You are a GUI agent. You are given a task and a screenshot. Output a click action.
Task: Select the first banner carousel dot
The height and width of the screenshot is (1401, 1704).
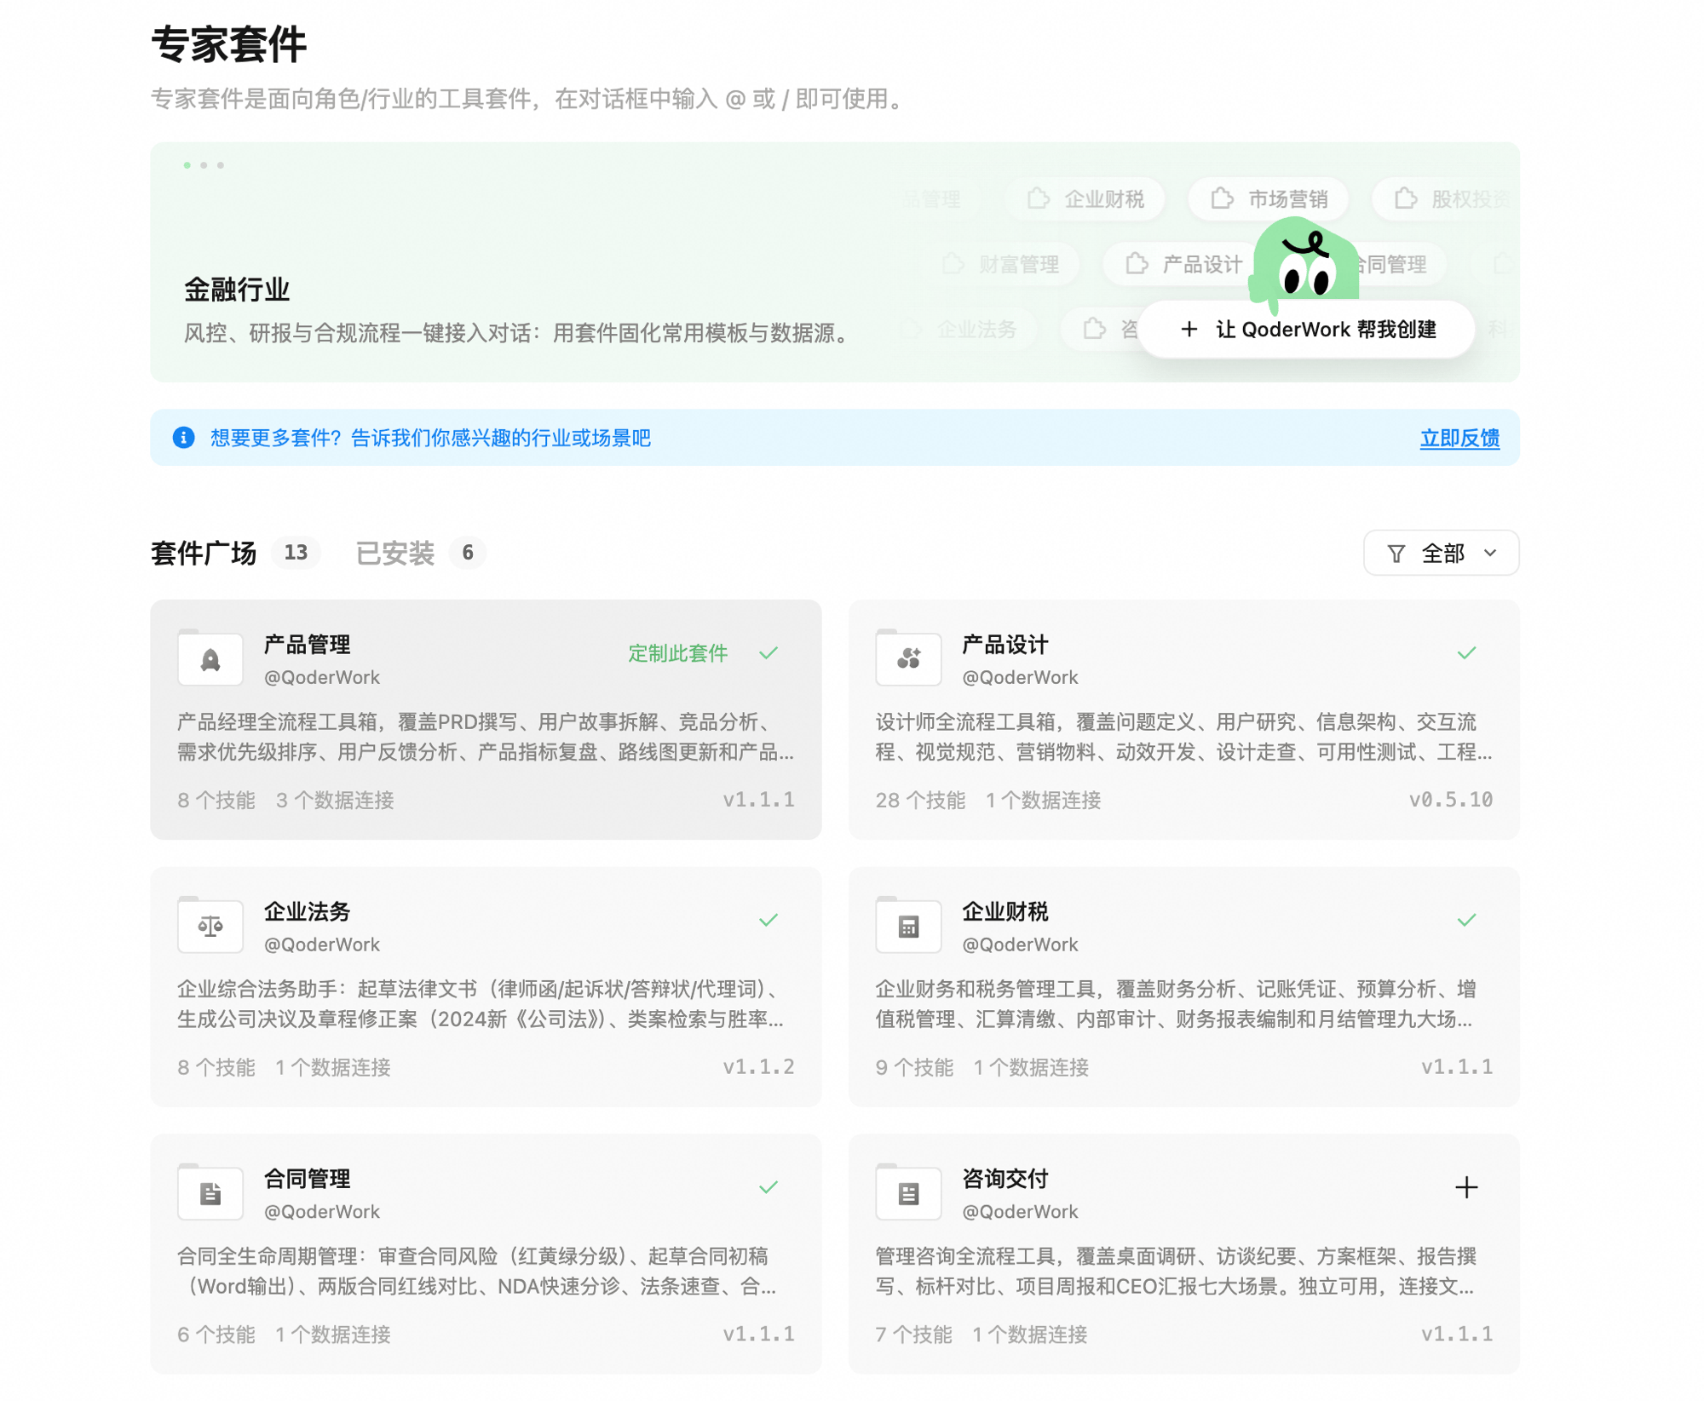click(x=187, y=165)
